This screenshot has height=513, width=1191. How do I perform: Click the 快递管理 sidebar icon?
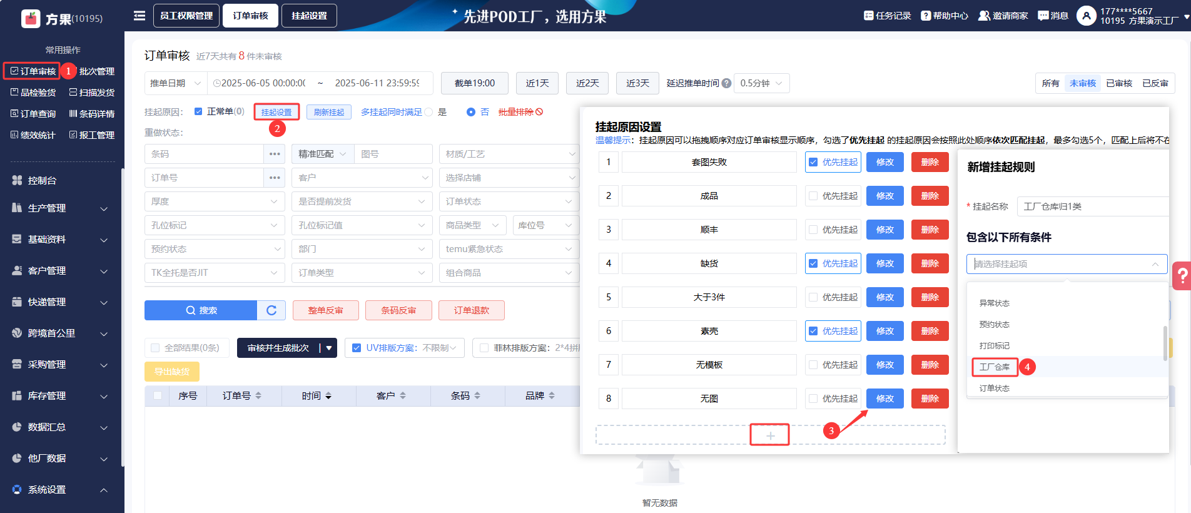(x=17, y=302)
